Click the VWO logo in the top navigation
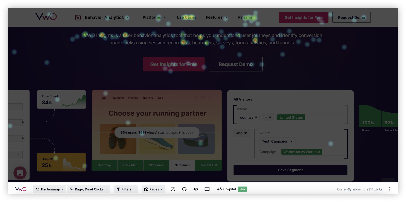This screenshot has height=202, width=406. (x=46, y=17)
